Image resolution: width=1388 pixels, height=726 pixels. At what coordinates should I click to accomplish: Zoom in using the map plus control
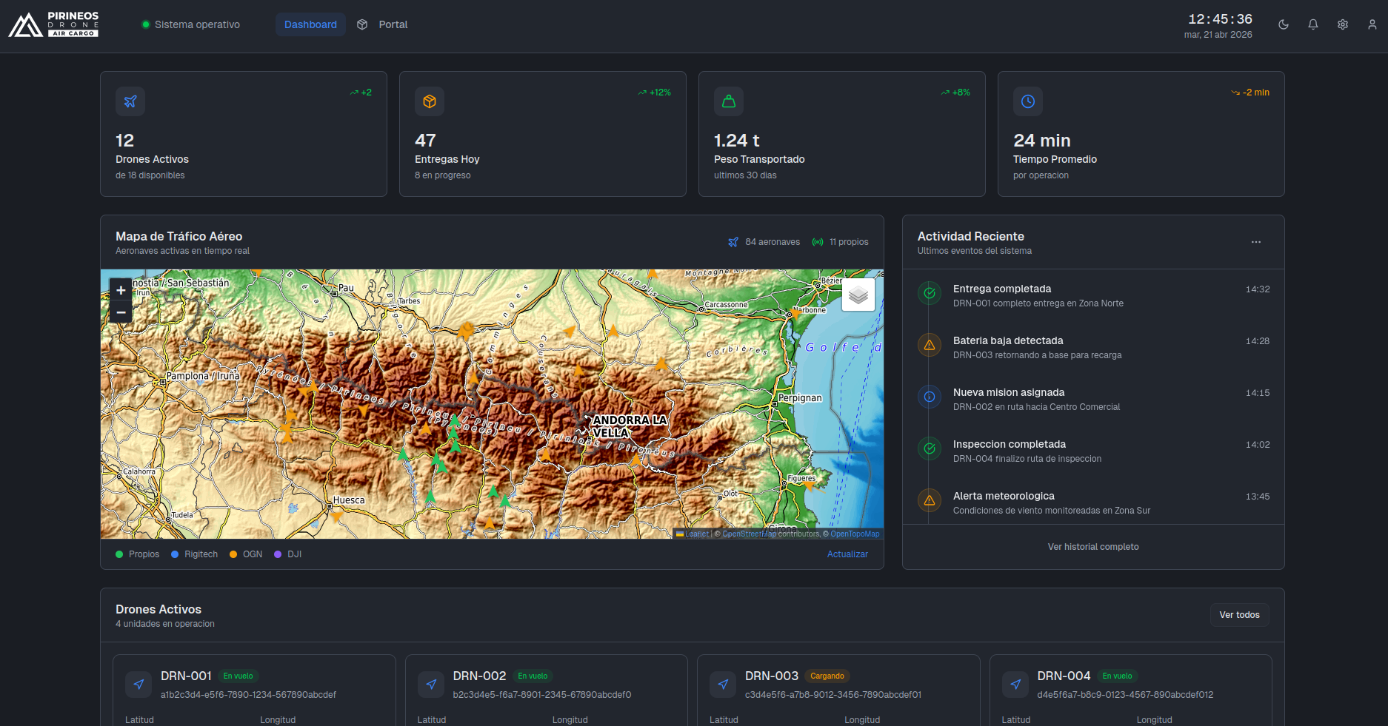tap(120, 290)
